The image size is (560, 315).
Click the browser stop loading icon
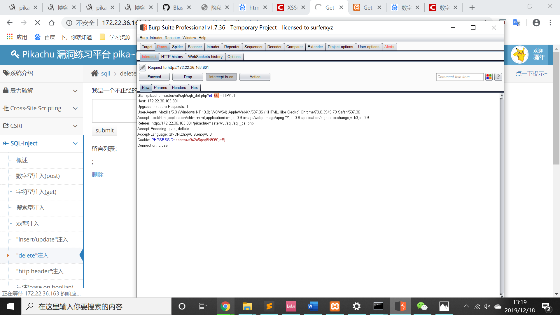[38, 23]
